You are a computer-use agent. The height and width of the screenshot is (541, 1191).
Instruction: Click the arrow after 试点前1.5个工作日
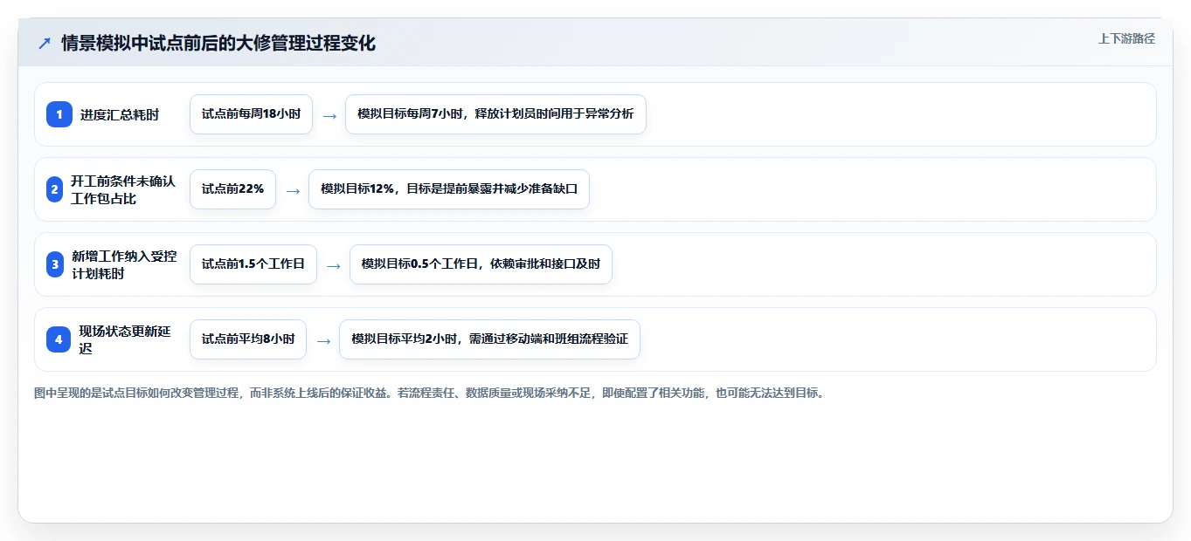coord(333,265)
